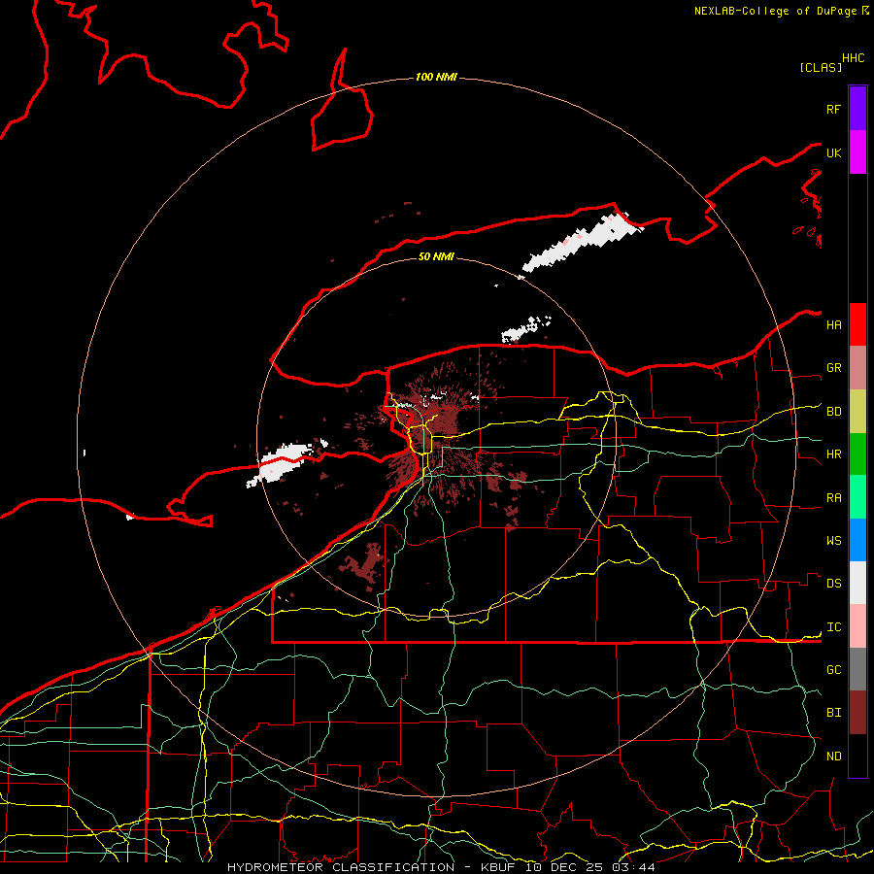Click the bright green RA legend swatch
The width and height of the screenshot is (874, 874).
(857, 497)
